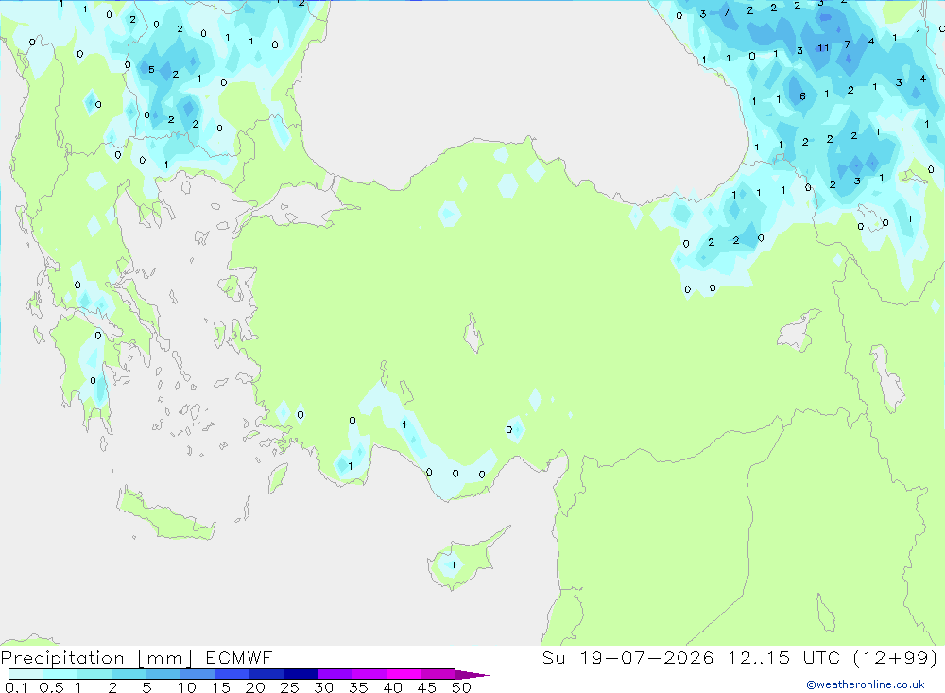Select the 35–40 mm violet legend swatch

(x=369, y=674)
